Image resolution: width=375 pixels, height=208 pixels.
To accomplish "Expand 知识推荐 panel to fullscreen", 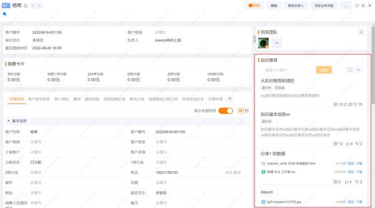I will click(x=350, y=70).
